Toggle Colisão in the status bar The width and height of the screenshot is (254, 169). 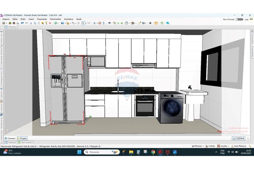(x=210, y=146)
